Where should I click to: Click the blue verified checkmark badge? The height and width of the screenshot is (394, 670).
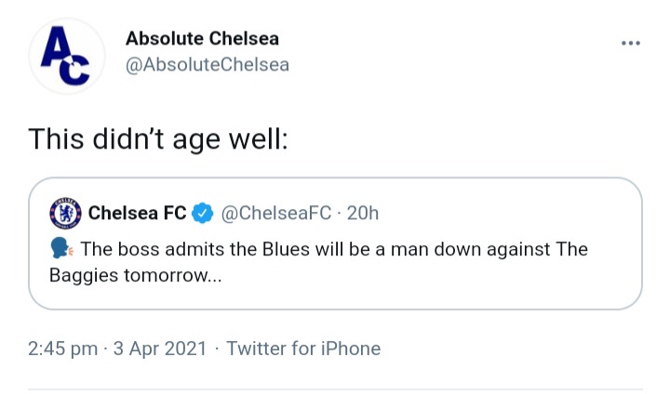pos(203,213)
